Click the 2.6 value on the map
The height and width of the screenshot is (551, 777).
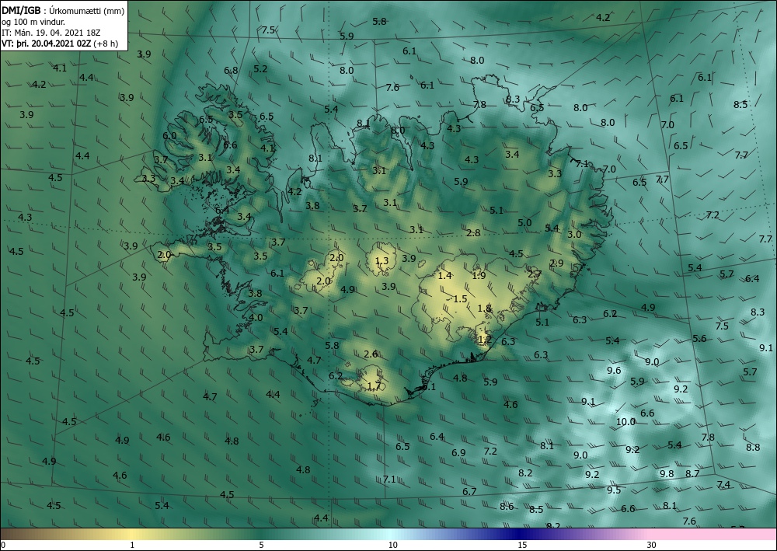click(x=371, y=354)
